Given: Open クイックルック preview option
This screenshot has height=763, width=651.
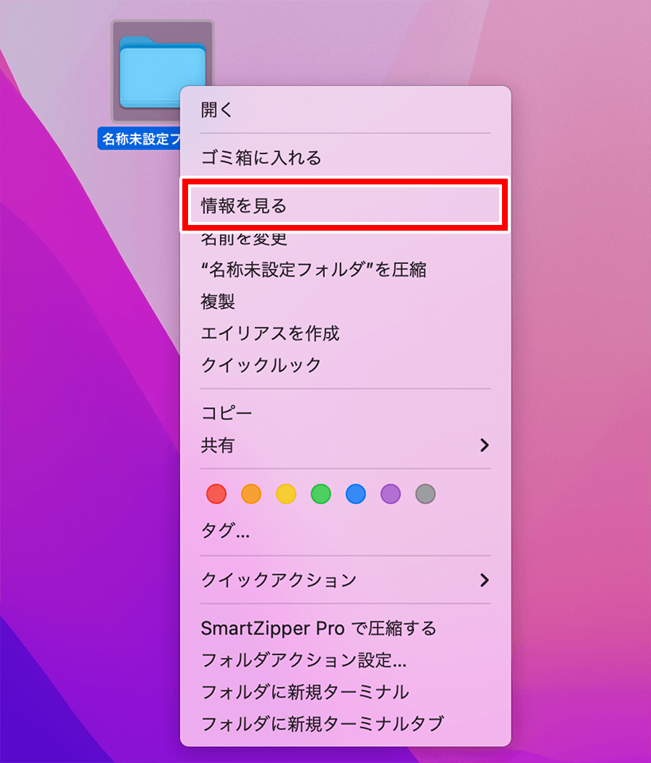Looking at the screenshot, I should [261, 365].
